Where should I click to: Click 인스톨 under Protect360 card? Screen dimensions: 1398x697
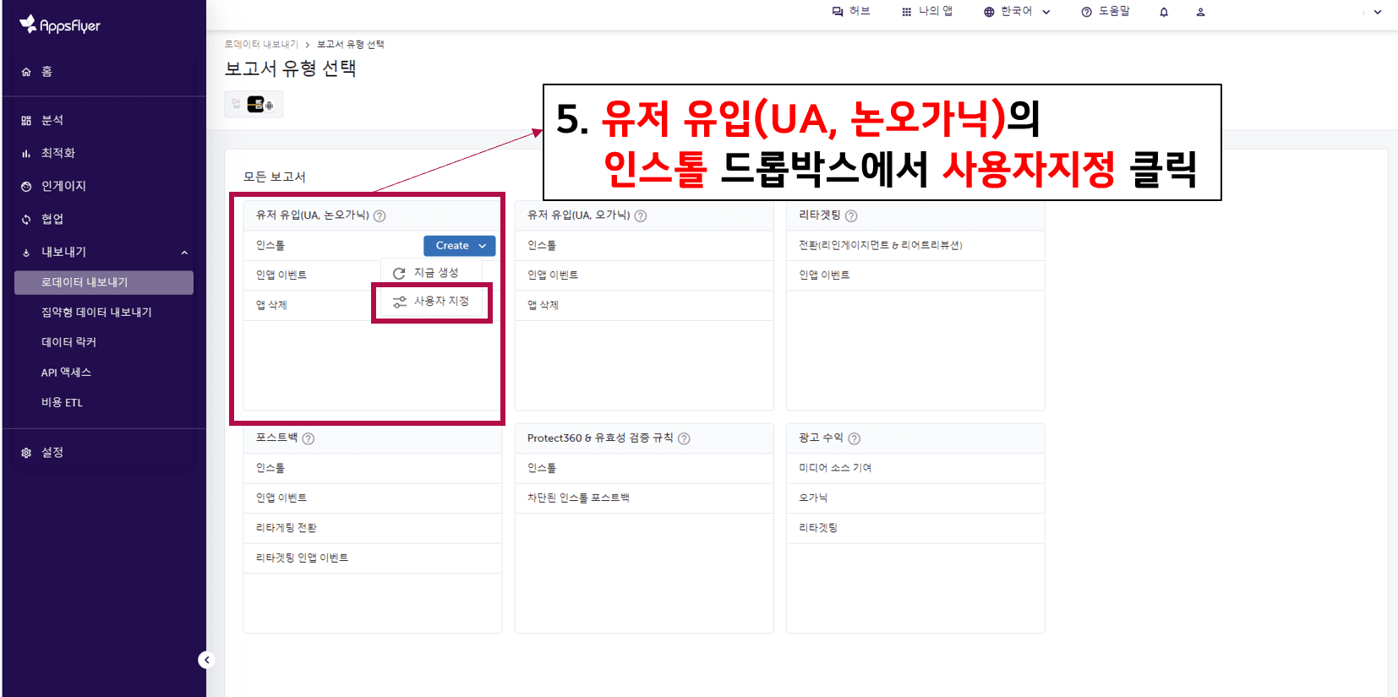tap(644, 468)
